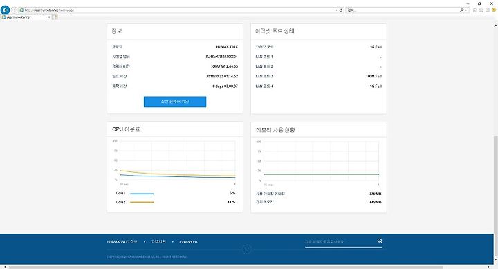
Task: Open the customer support footer link
Action: point(158,242)
